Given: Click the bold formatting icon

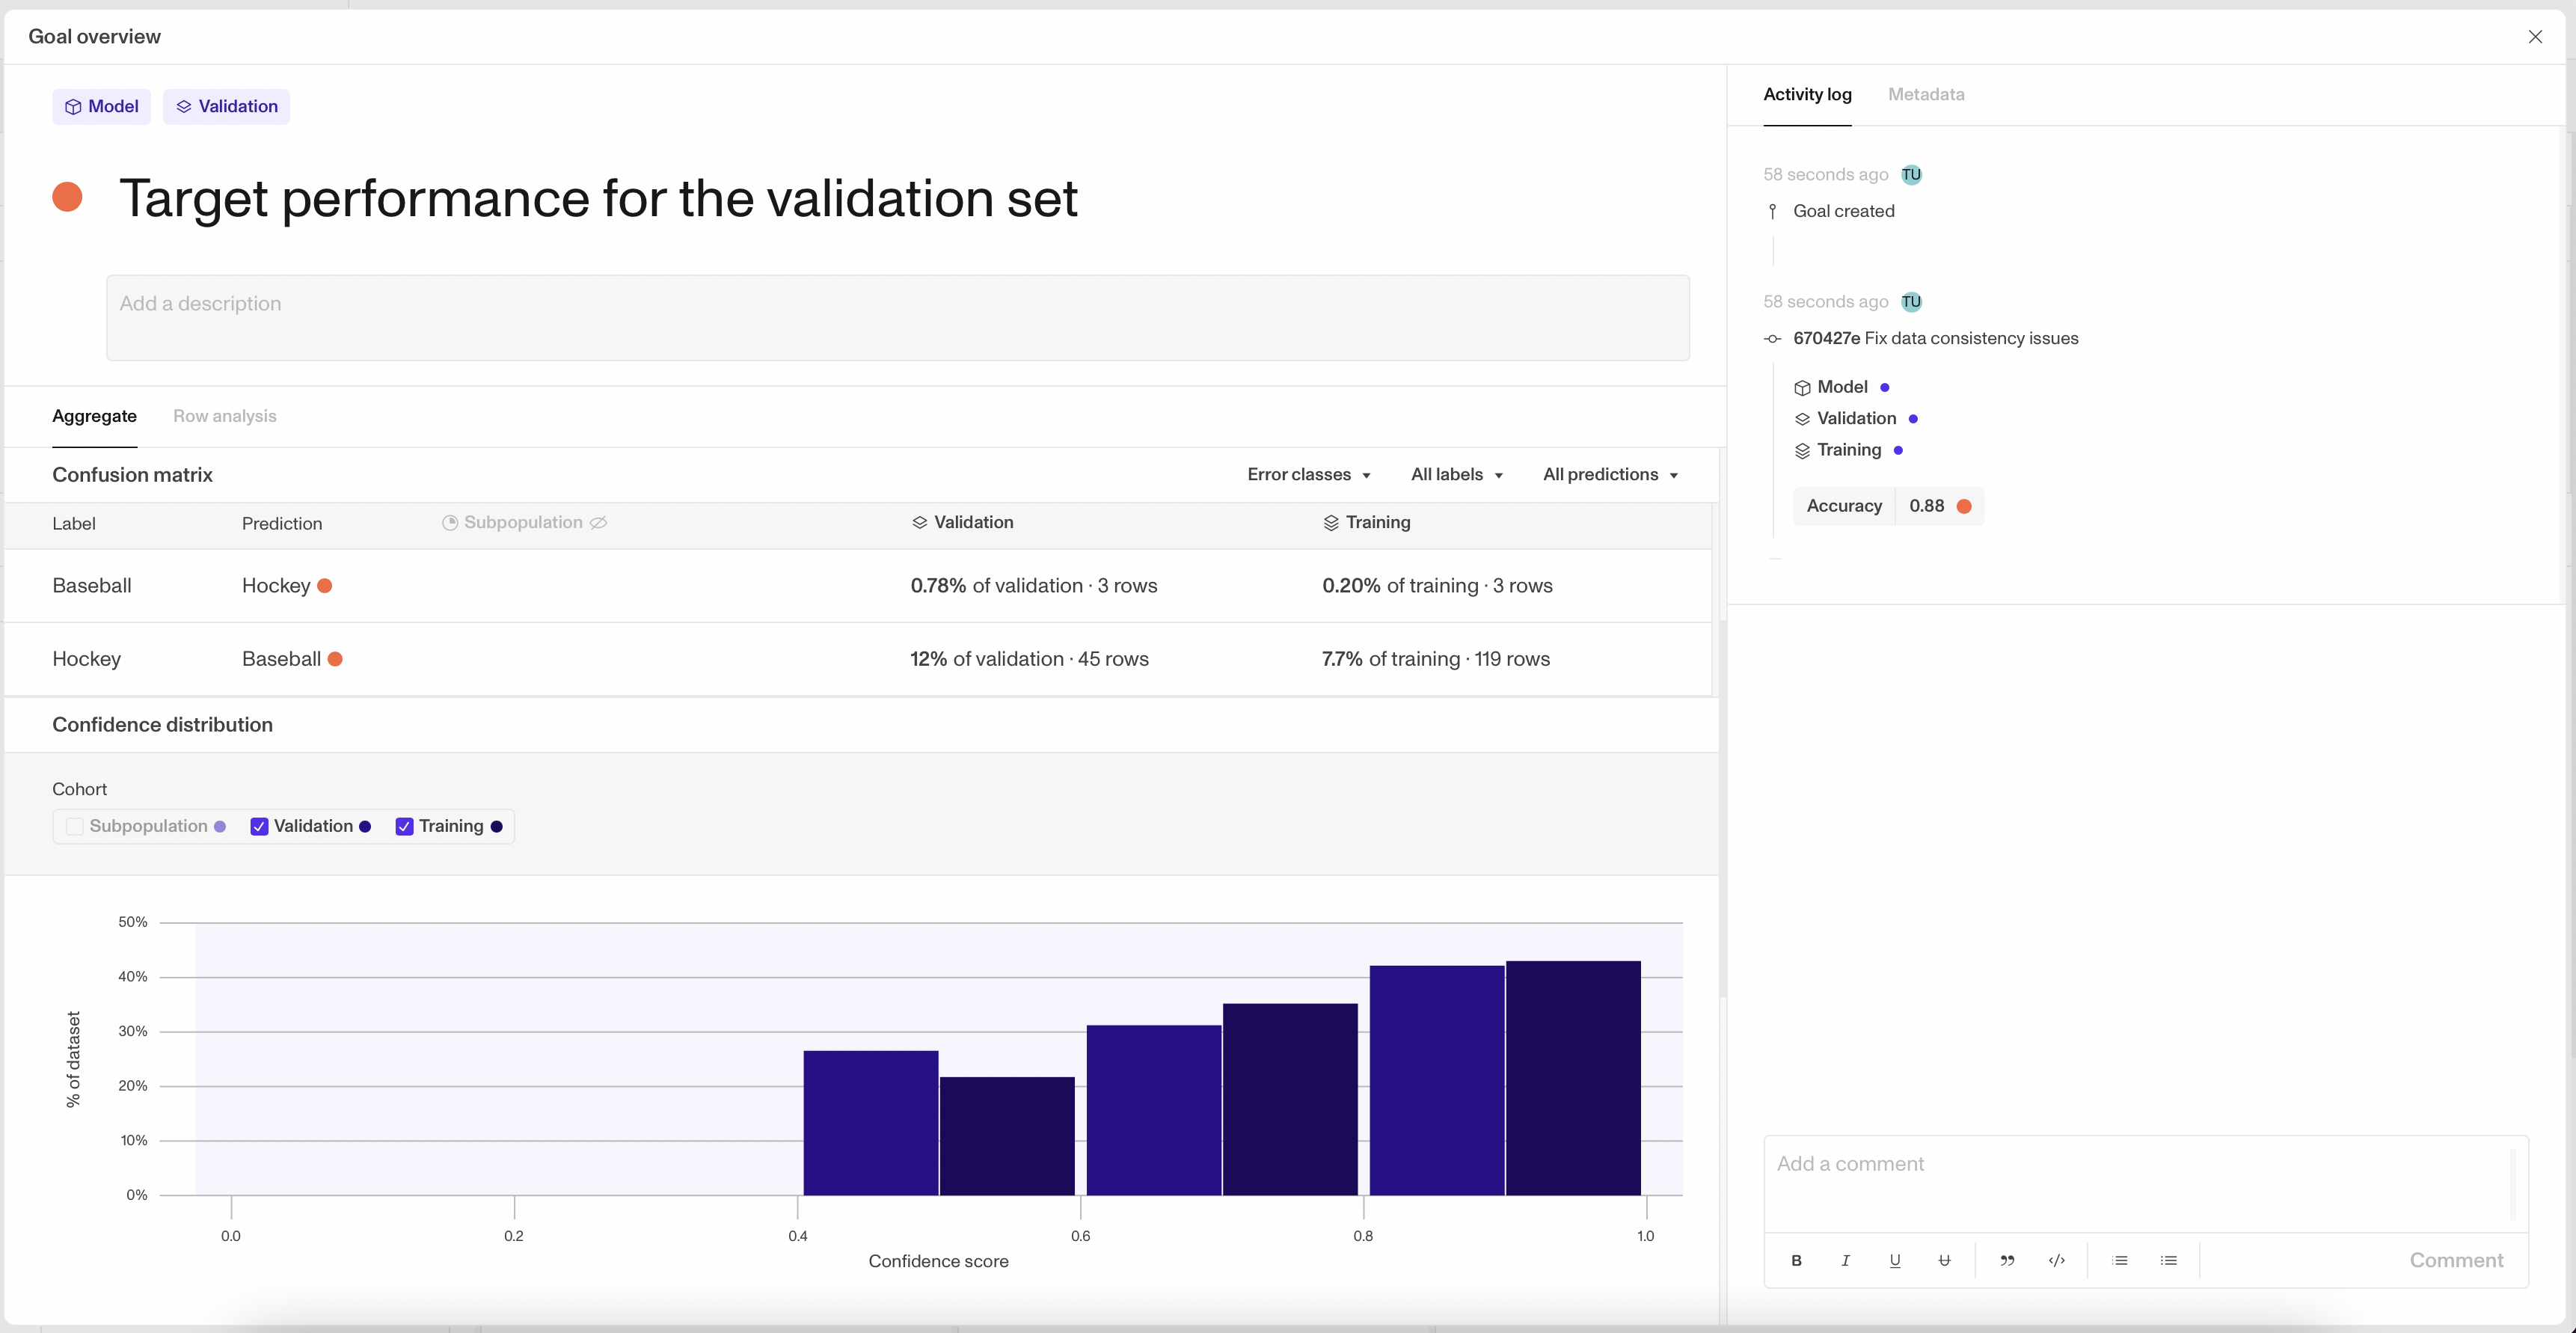Looking at the screenshot, I should (1796, 1260).
